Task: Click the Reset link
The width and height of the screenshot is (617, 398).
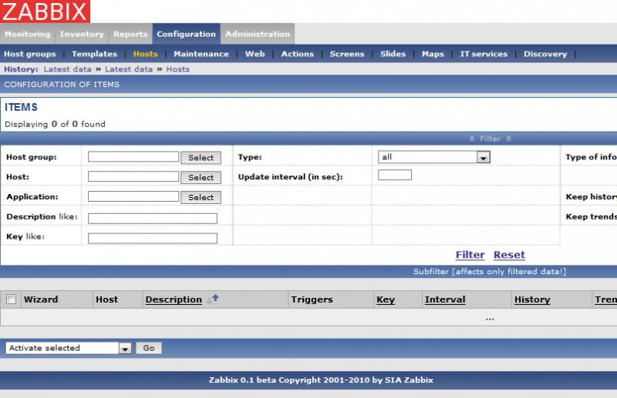Action: 509,255
